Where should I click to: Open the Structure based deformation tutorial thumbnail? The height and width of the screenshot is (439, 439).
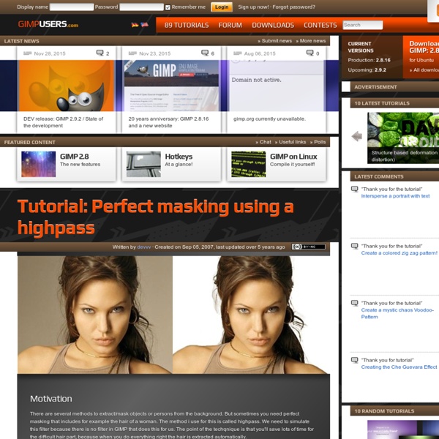[x=403, y=138]
